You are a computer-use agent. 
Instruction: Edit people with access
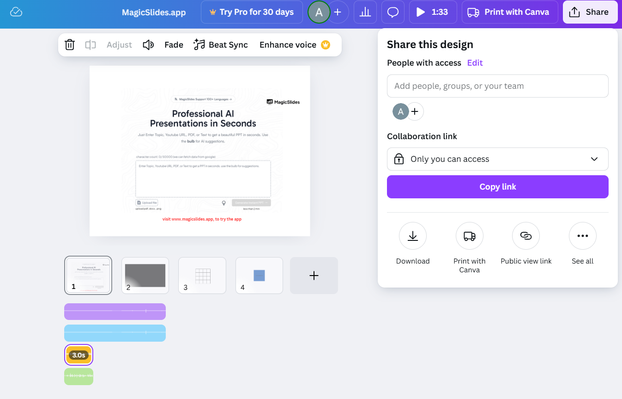[x=475, y=63]
